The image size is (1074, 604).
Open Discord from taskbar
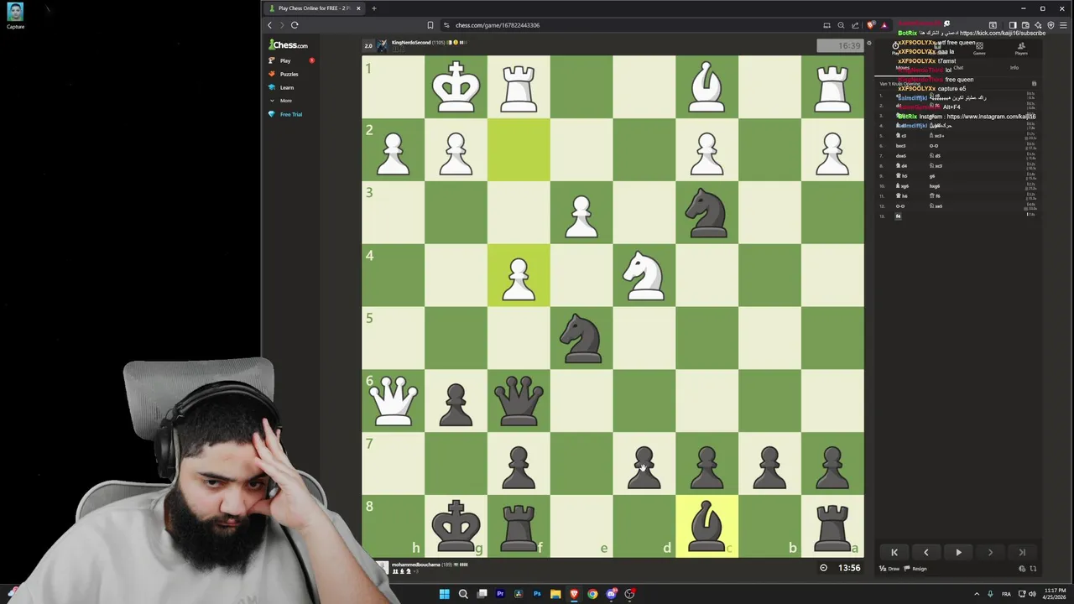click(x=611, y=594)
